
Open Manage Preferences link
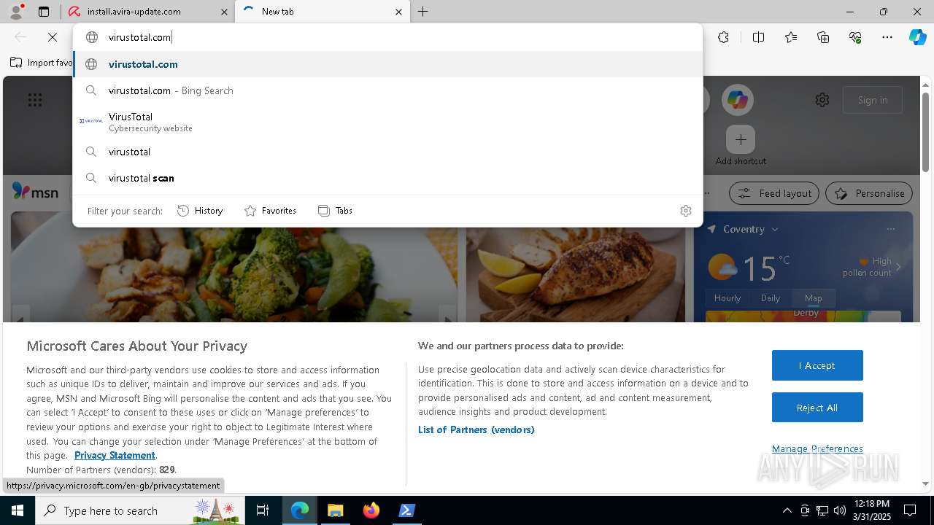pyautogui.click(x=817, y=448)
